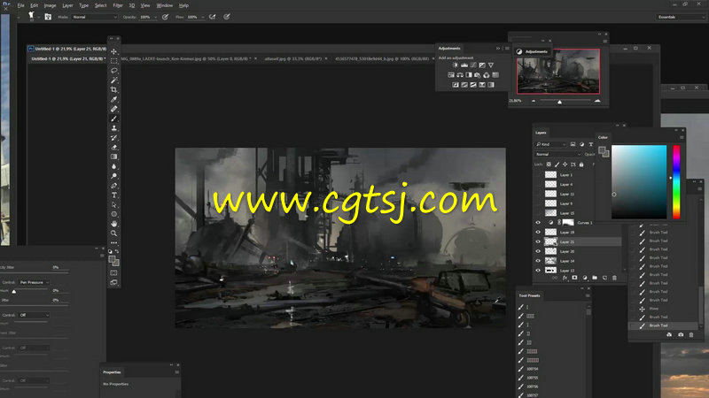The width and height of the screenshot is (709, 398).
Task: Add layer mask from Layers panel bottom
Action: [574, 278]
